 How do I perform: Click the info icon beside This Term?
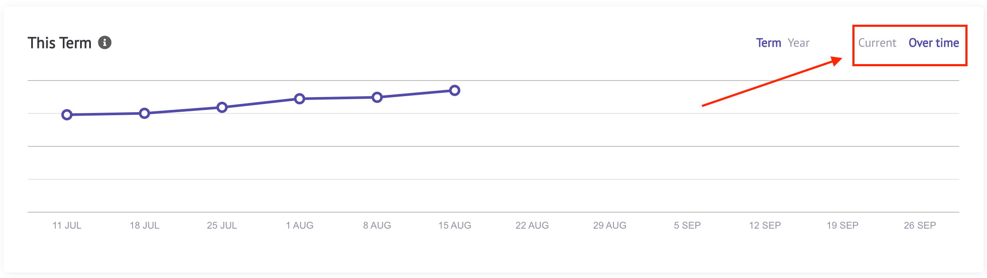[x=105, y=42]
